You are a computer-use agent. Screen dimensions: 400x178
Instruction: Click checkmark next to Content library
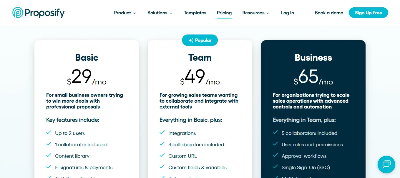pos(49,155)
